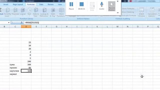Pause the screen recording
Screen dimensions: 160x90
(x=71, y=6)
